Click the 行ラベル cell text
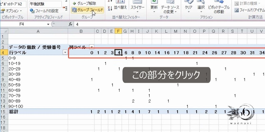Viewport: 265px width, 132px height. coord(17,53)
